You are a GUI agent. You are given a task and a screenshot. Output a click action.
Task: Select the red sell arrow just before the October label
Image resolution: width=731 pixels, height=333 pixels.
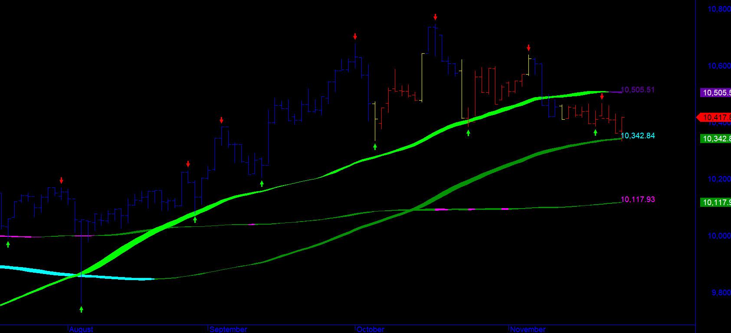pos(355,37)
